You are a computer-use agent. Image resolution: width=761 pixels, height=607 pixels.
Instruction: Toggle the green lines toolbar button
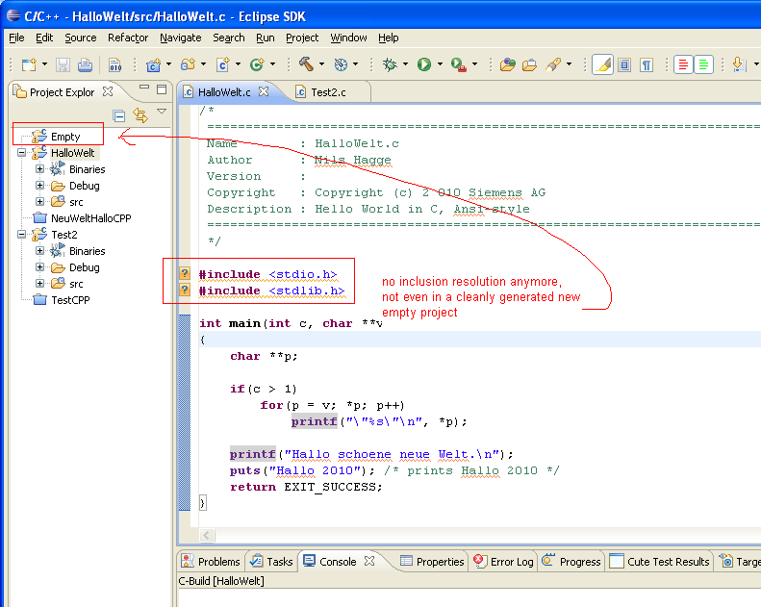pos(703,64)
